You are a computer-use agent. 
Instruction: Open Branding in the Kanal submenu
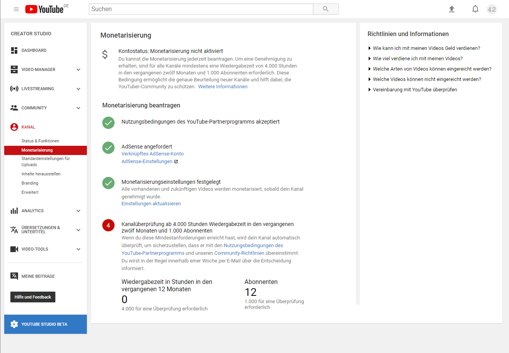[x=30, y=183]
